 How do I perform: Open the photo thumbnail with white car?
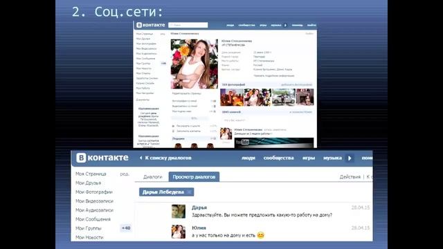pos(283,97)
